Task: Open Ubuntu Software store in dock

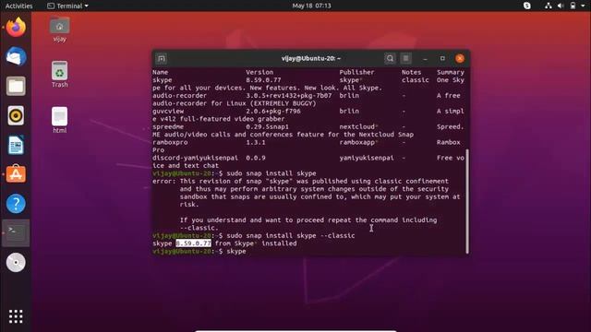Action: tap(16, 174)
